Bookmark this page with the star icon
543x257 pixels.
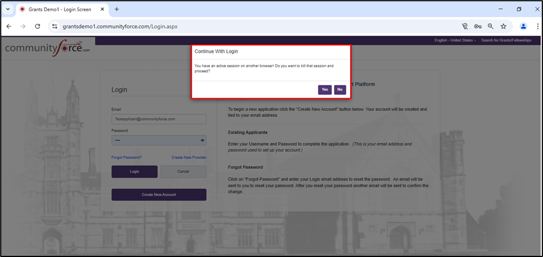click(x=504, y=26)
